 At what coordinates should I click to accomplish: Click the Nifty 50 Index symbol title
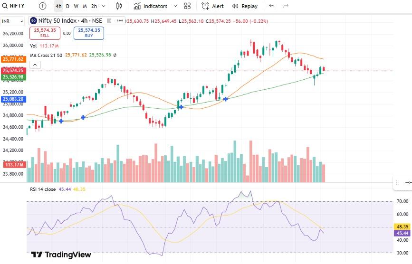tap(70, 21)
